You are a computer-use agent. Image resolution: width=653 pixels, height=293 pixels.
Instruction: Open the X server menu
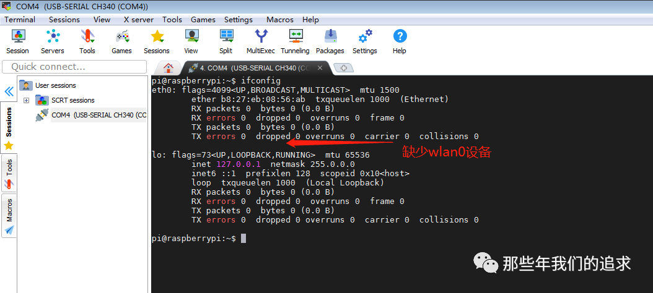pyautogui.click(x=139, y=20)
